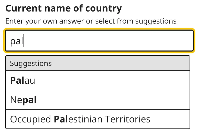The height and width of the screenshot is (135, 200).
Task: Click the Suggestions header row
Action: click(98, 63)
